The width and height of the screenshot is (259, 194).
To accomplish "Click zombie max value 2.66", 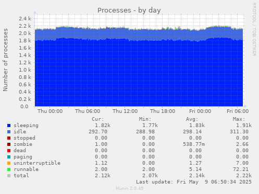I will point(242,144).
